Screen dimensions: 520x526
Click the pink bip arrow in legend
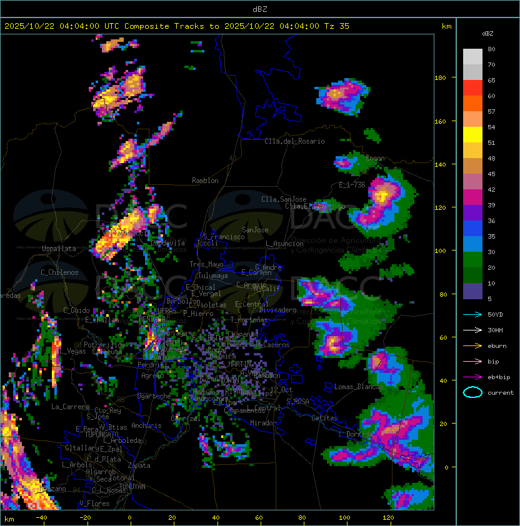coord(472,362)
